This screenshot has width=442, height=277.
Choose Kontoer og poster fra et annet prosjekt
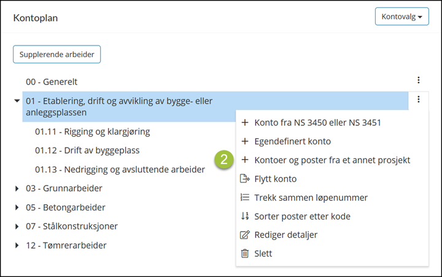click(332, 160)
